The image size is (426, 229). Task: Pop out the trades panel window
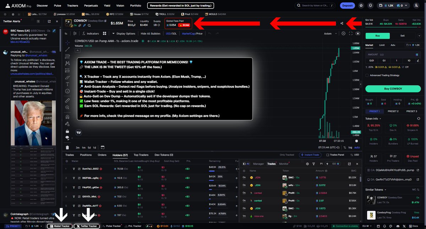point(349,164)
